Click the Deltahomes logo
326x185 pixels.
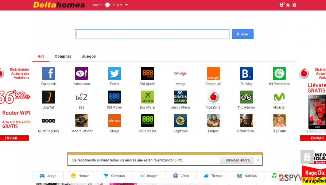pos(59,5)
